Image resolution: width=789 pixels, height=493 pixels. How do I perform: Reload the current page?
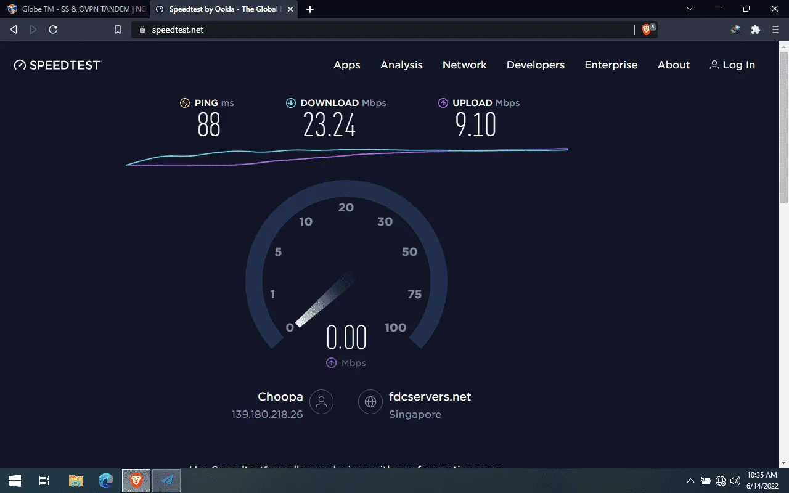53,30
